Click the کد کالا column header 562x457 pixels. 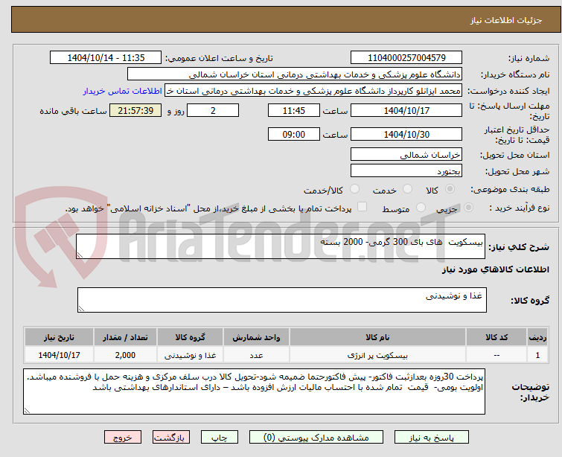(x=496, y=337)
